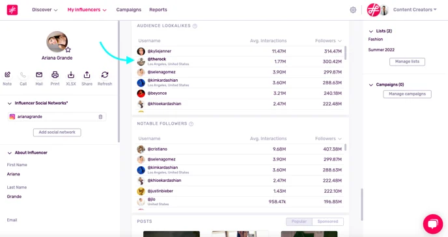
Task: Click the Mail envelope icon
Action: point(39,75)
